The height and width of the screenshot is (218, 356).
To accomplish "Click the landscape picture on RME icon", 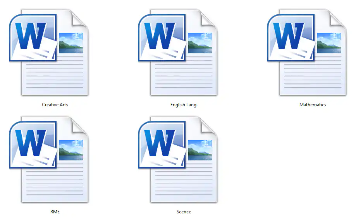I will coord(71,150).
